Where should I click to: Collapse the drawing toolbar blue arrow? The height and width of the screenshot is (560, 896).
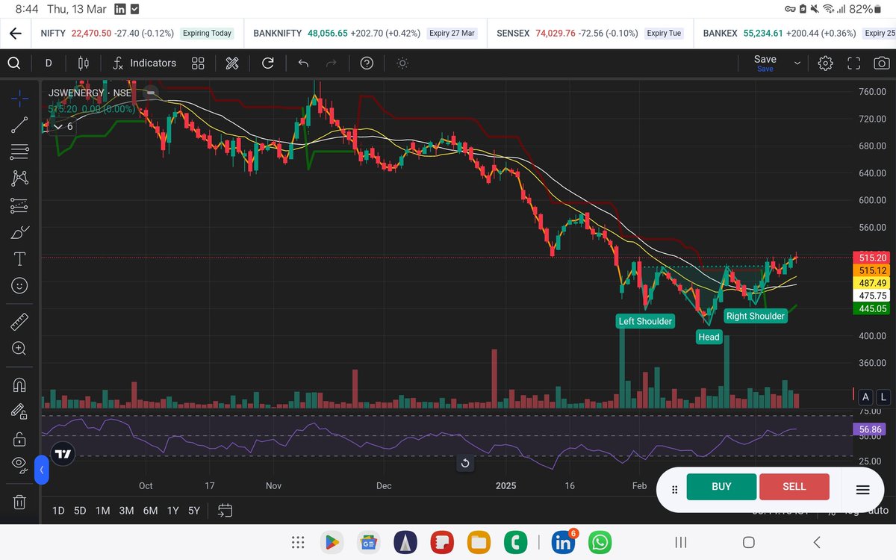click(x=42, y=470)
